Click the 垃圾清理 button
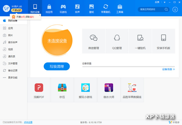Viewport: 182px width, 125px height. 57,66
